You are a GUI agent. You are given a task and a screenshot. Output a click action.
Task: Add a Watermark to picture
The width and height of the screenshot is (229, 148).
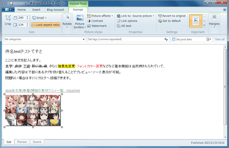click(97, 26)
